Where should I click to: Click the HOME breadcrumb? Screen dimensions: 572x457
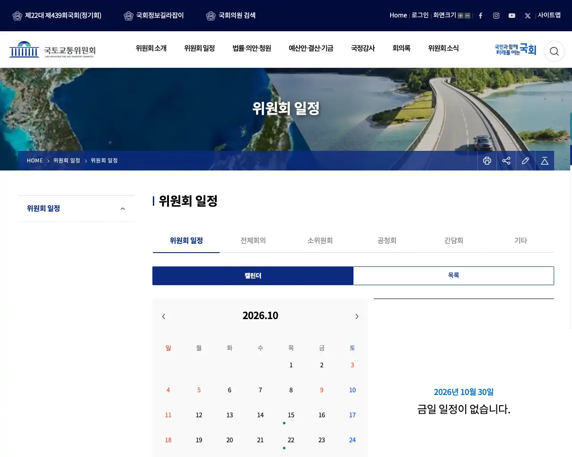point(35,161)
